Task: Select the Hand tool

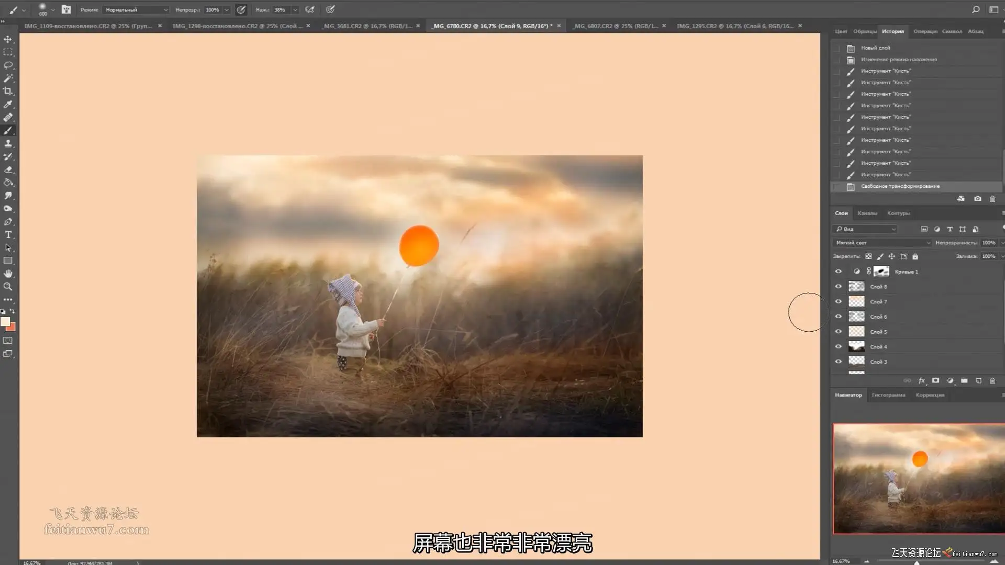Action: pos(8,274)
